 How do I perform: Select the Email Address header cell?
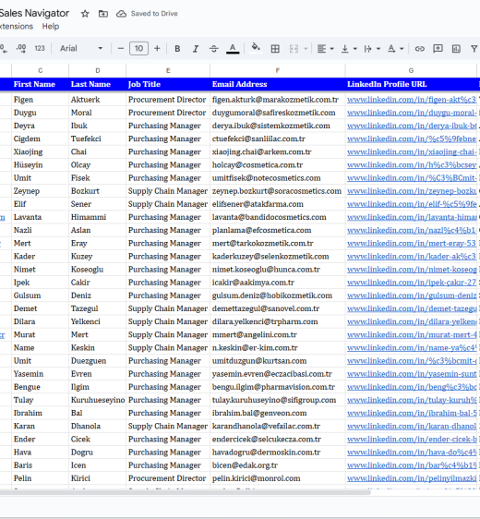pyautogui.click(x=278, y=84)
